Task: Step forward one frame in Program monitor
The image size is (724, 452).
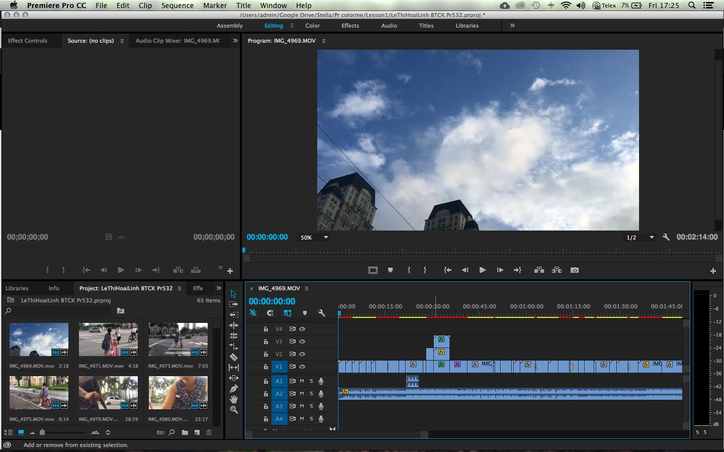Action: (x=500, y=270)
